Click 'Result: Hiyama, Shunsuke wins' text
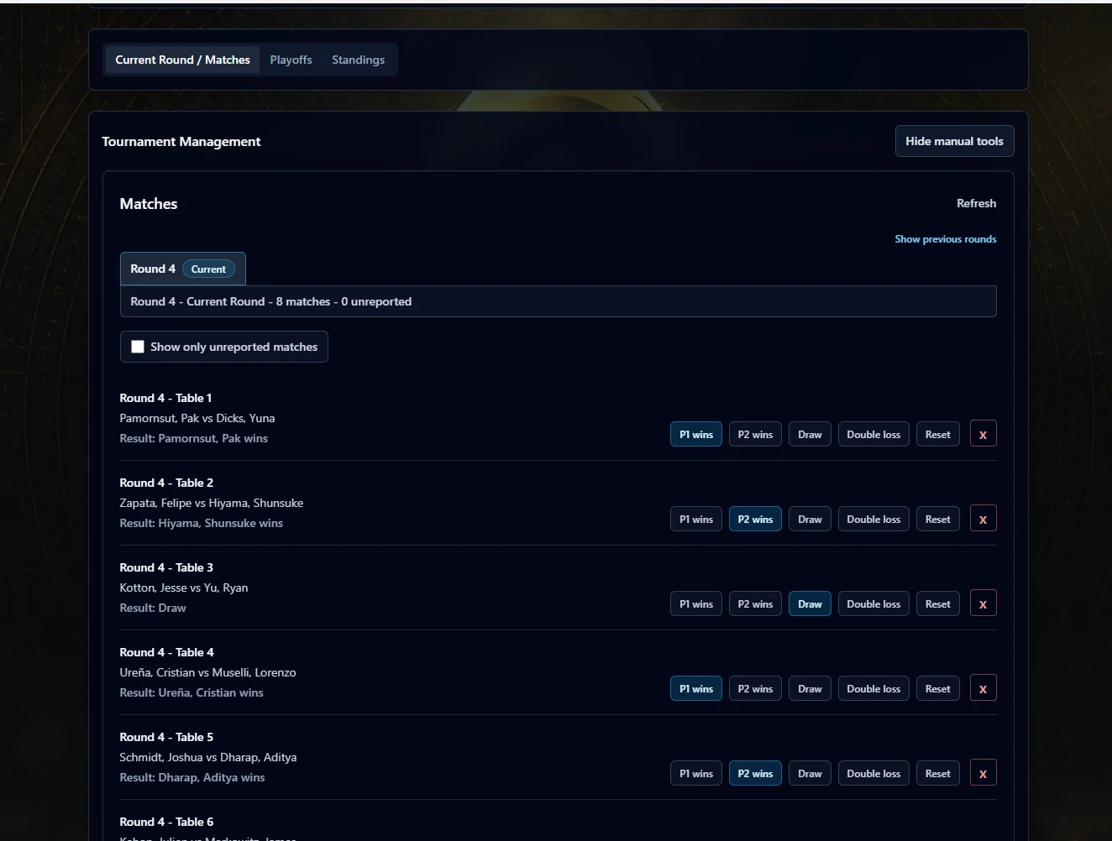Screen dimensions: 1112x841 (x=201, y=523)
